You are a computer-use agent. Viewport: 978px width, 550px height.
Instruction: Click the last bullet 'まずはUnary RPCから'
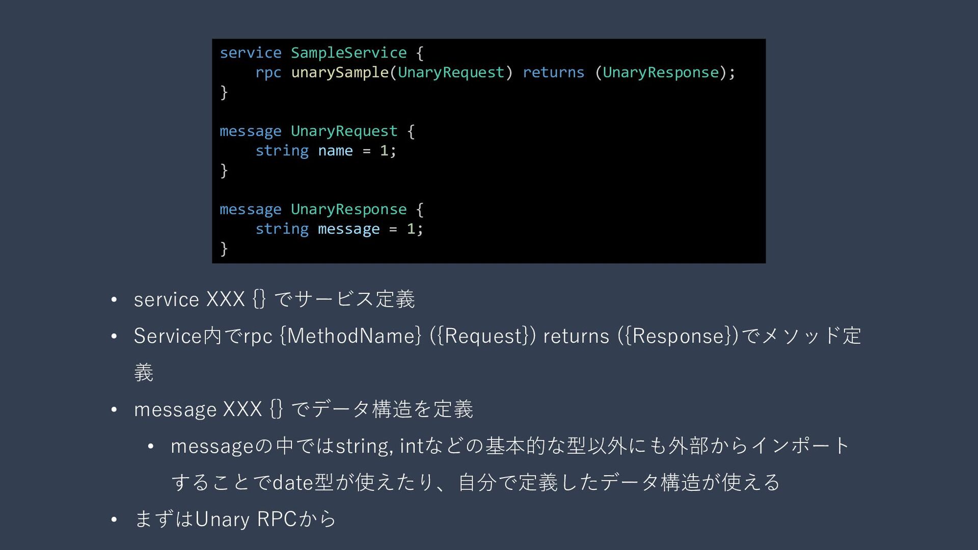tap(235, 519)
